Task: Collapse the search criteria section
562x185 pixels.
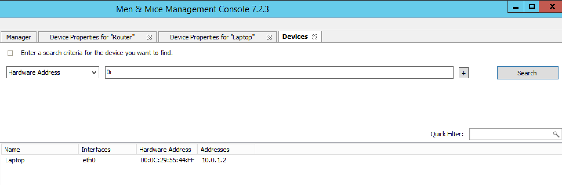Action: click(x=10, y=53)
